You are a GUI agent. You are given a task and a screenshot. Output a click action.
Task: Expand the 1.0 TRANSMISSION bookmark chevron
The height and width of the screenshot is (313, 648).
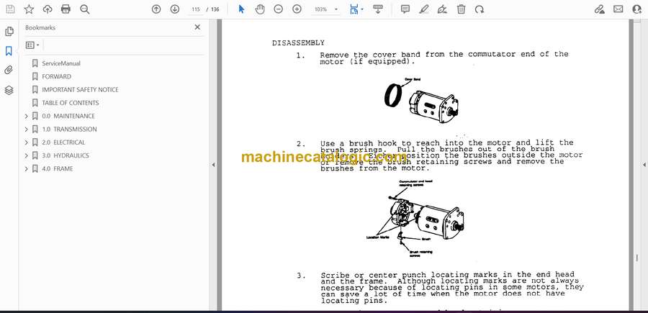coord(27,130)
